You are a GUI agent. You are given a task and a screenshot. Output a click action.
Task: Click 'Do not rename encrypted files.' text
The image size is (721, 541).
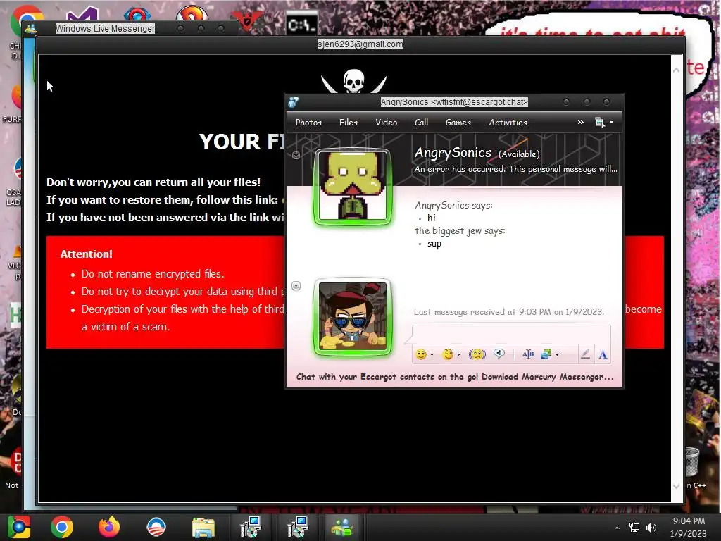point(153,274)
